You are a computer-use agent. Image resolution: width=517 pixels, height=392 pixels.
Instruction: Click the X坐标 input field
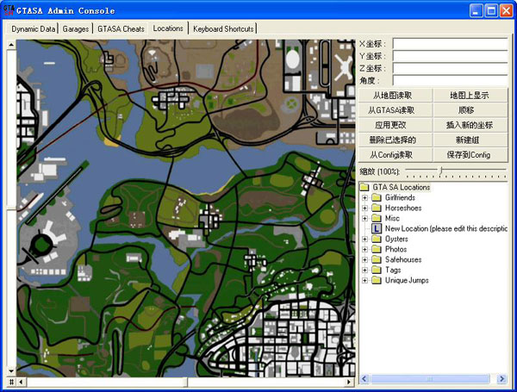pyautogui.click(x=450, y=44)
